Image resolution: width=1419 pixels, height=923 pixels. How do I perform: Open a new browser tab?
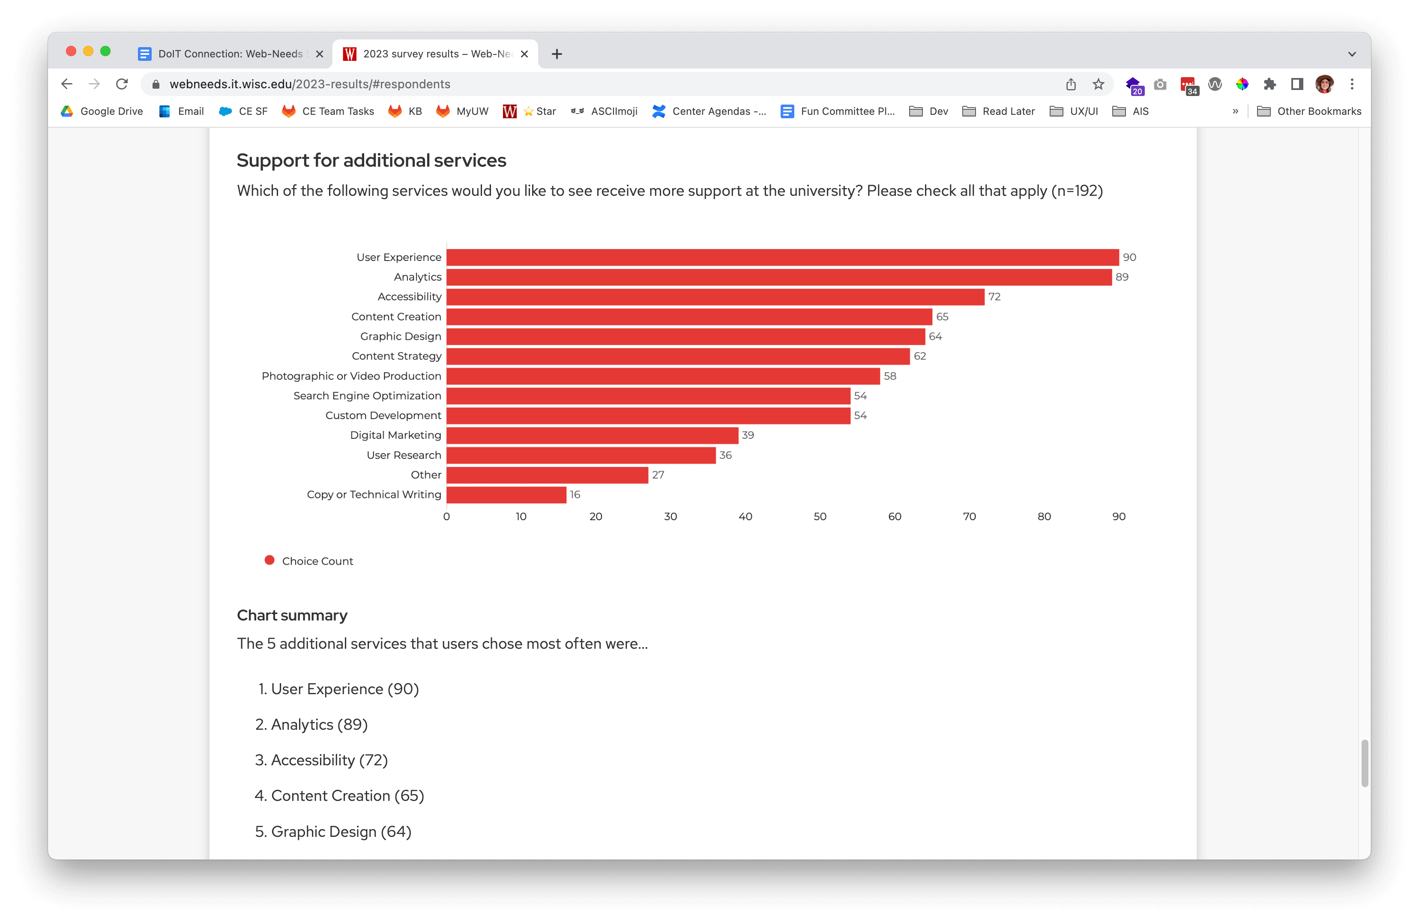[557, 54]
